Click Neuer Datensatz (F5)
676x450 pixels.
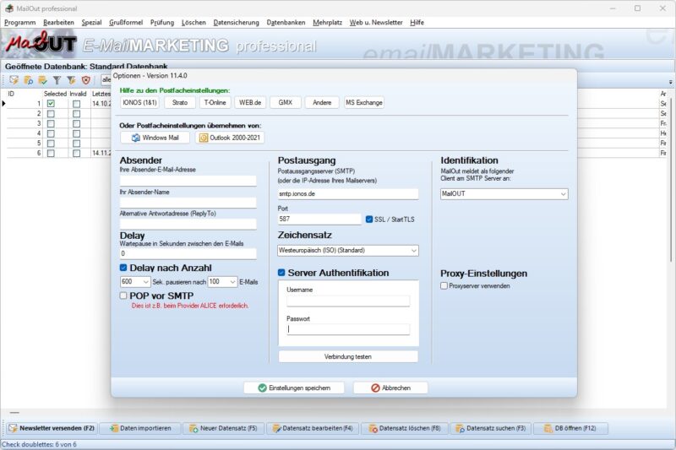pos(224,428)
